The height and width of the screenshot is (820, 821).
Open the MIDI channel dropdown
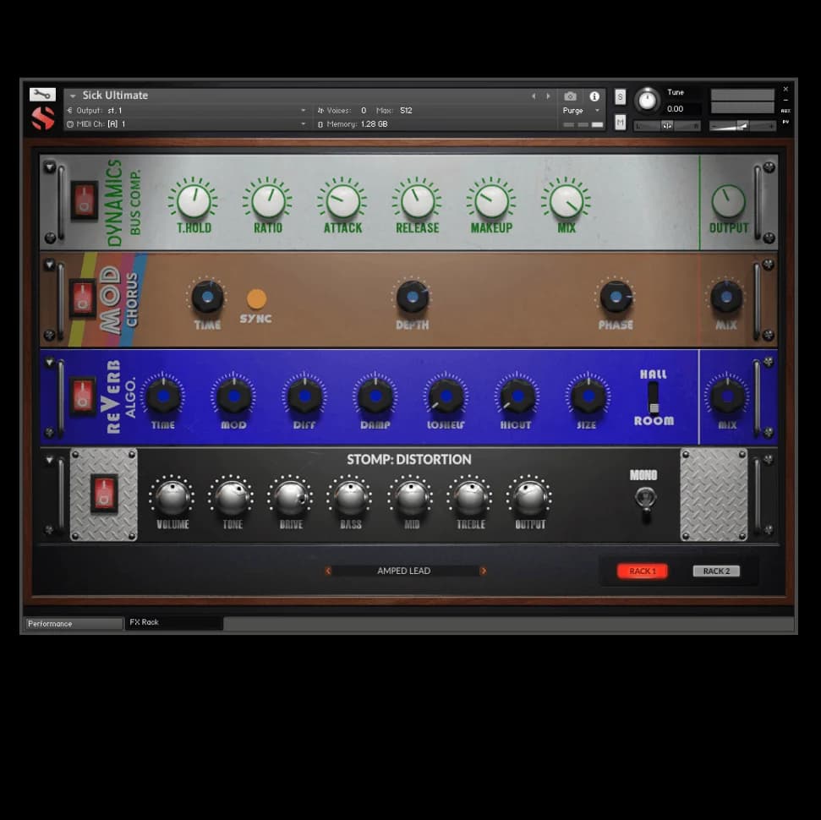pyautogui.click(x=303, y=124)
